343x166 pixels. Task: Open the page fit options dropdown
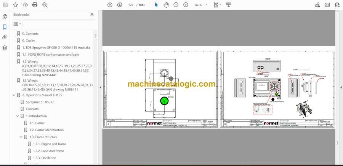[x=217, y=5]
